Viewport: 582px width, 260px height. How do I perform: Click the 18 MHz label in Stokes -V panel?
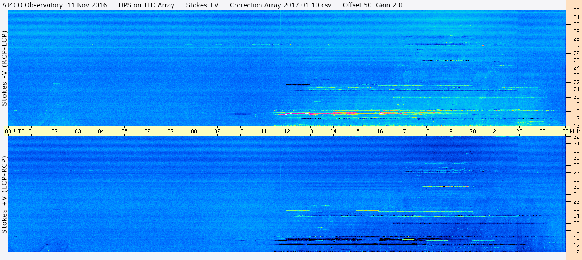tap(576, 111)
